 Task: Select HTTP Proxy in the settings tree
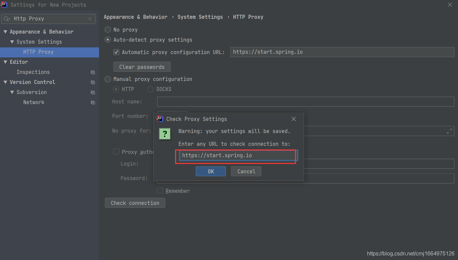pos(50,52)
